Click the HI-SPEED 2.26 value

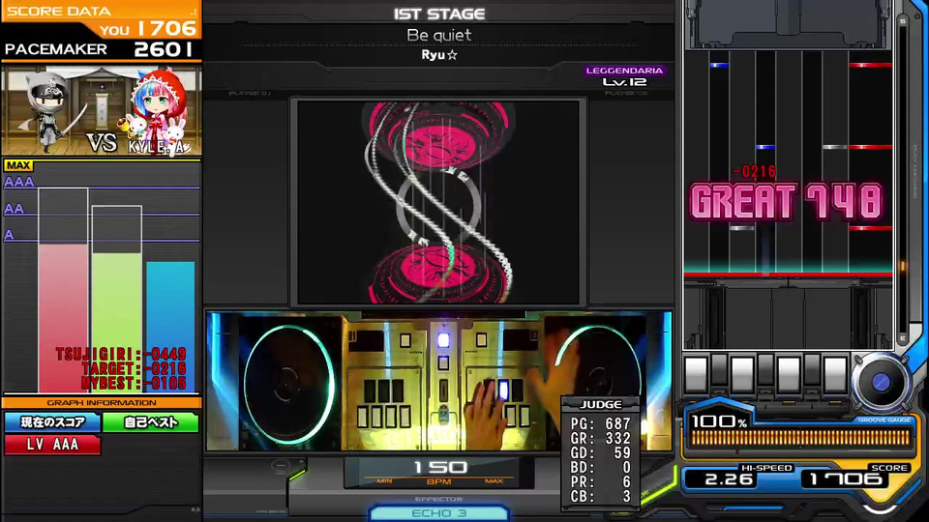pyautogui.click(x=728, y=478)
